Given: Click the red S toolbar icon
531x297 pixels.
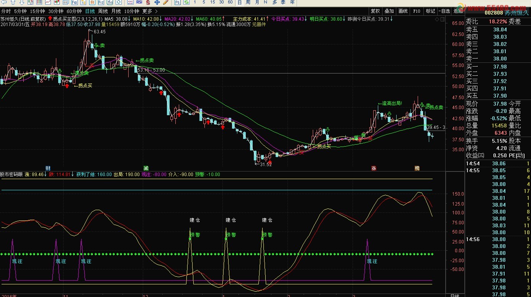Looking at the screenshot, I should click(148, 2).
